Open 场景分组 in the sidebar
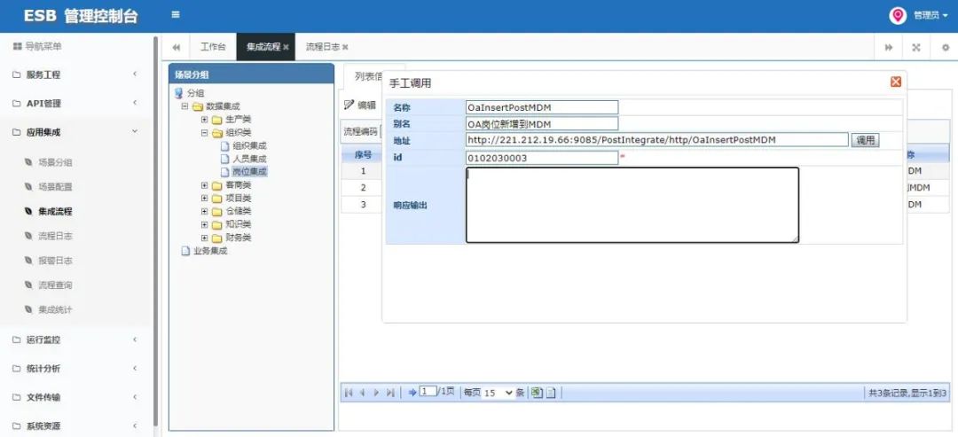 pyautogui.click(x=55, y=162)
